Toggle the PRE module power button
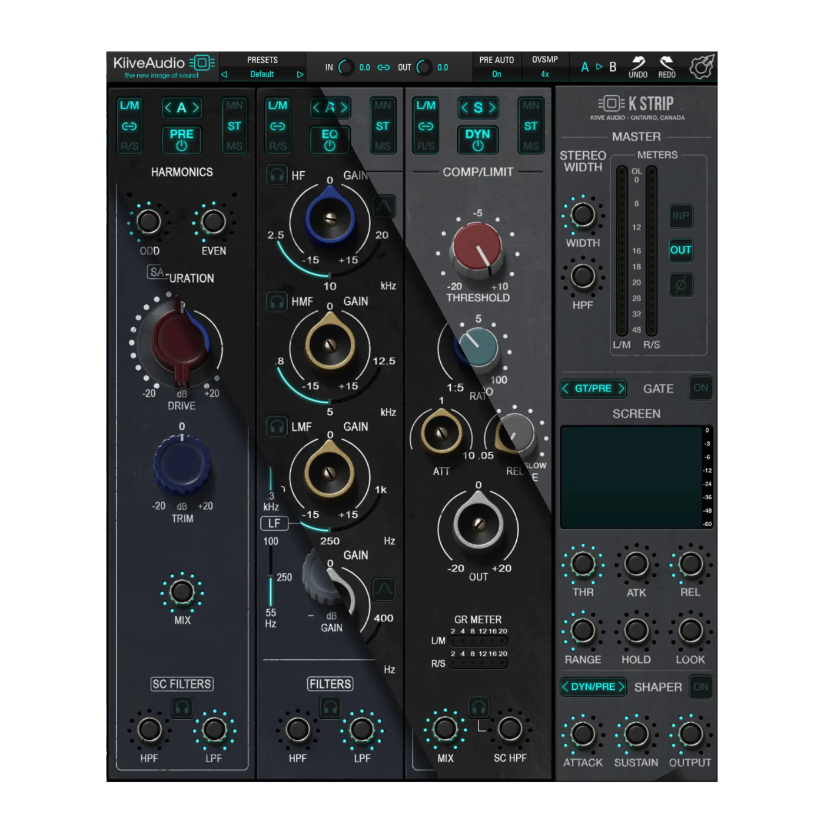 (182, 140)
